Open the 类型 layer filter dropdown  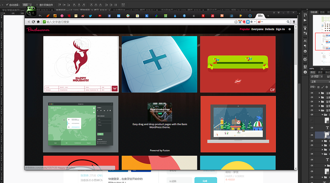pos(317,76)
